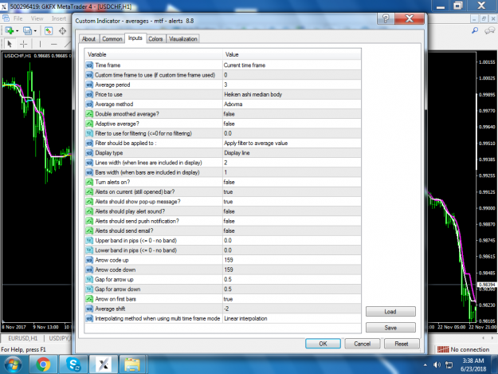Open Time frame value Current time frame
The height and width of the screenshot is (374, 498).
pos(292,65)
